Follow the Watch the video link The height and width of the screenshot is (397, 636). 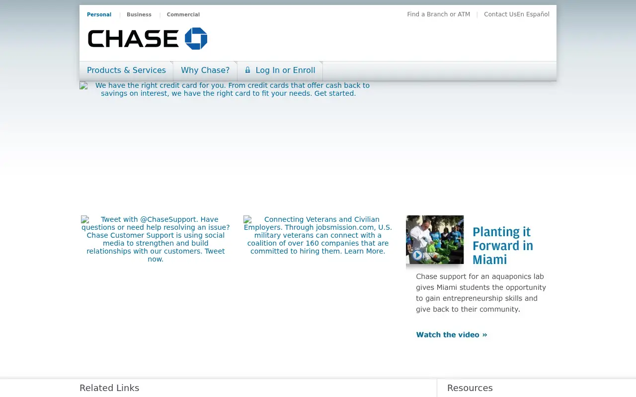point(452,335)
